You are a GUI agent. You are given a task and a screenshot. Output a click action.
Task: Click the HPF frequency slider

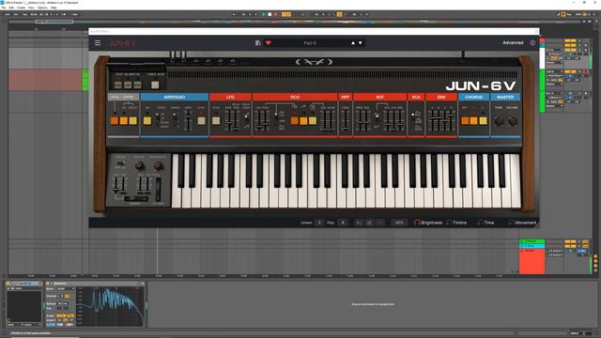(346, 120)
